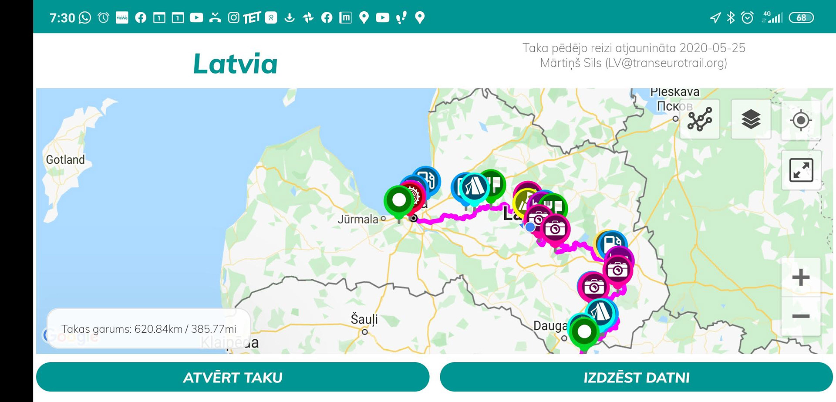This screenshot has width=836, height=402.
Task: Zoom out with the minus button
Action: pos(801,316)
